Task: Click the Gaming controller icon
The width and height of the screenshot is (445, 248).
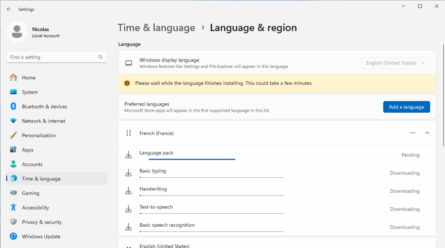Action: tap(13, 193)
